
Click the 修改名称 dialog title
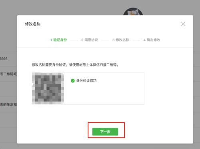33,24
